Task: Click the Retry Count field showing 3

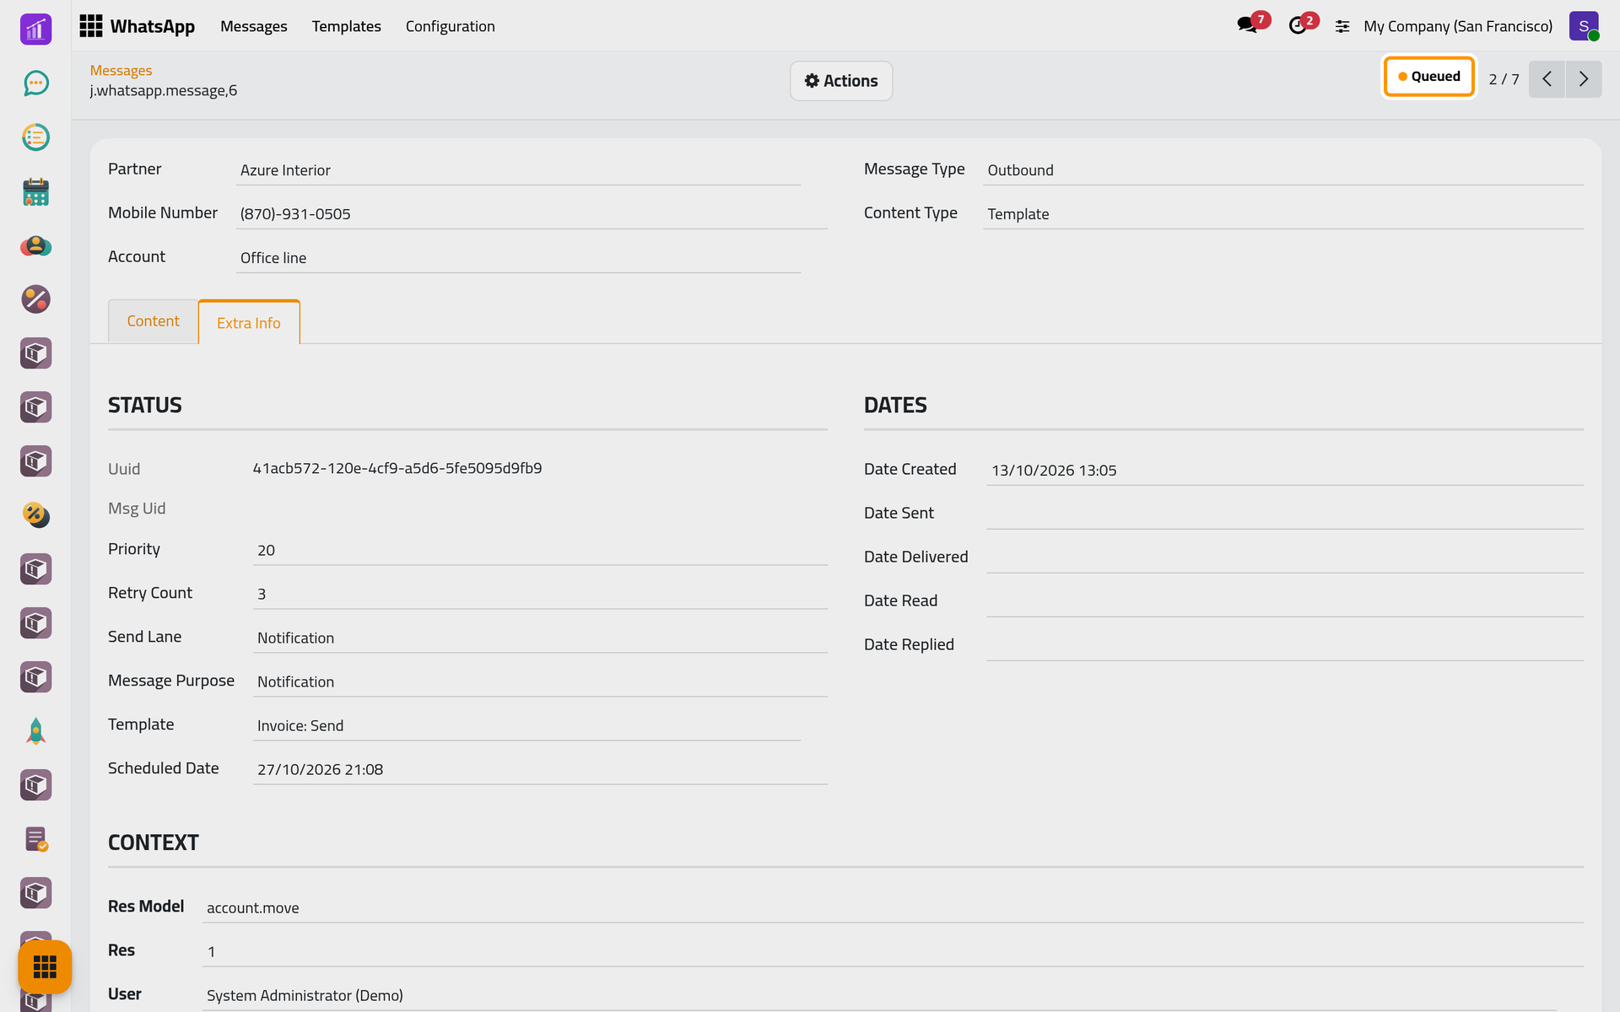Action: coord(540,594)
